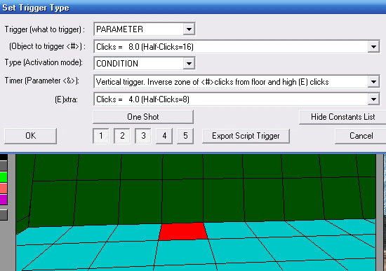
Task: Open the Activation mode CONDITION dropdown
Action: [189, 64]
